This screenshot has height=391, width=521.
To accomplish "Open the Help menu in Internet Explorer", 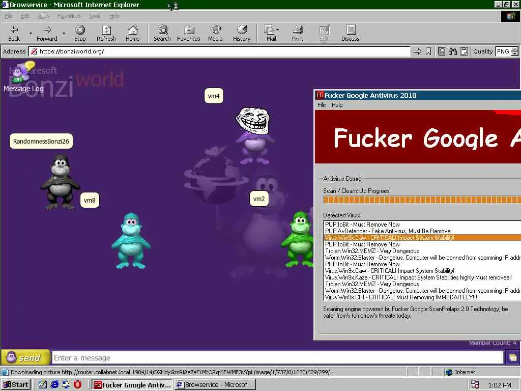I will [114, 16].
